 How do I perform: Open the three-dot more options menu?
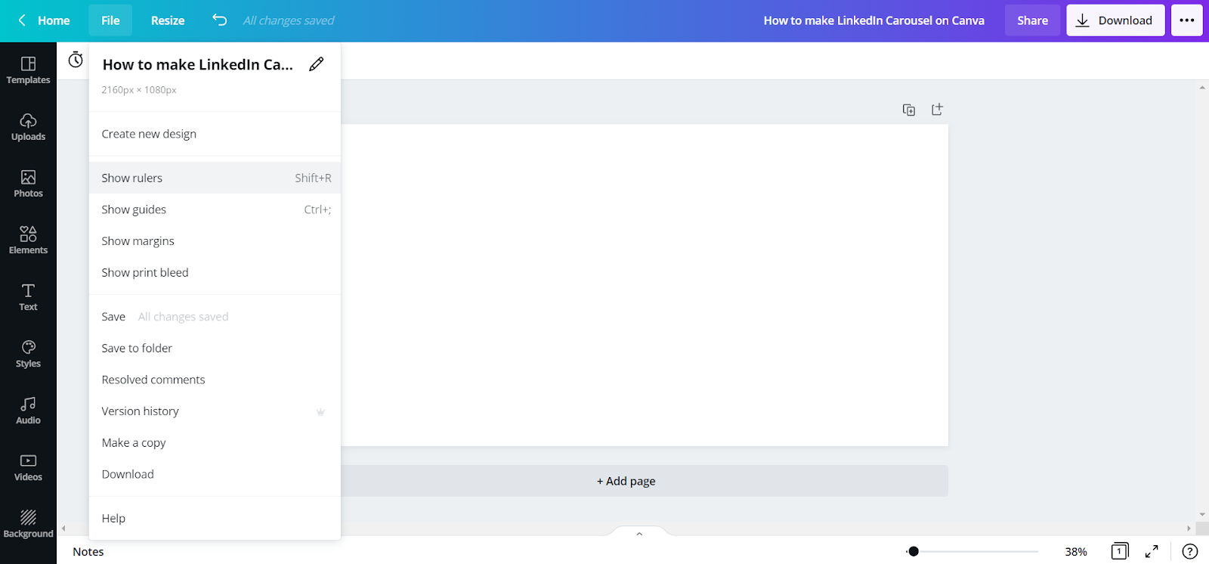click(x=1186, y=20)
